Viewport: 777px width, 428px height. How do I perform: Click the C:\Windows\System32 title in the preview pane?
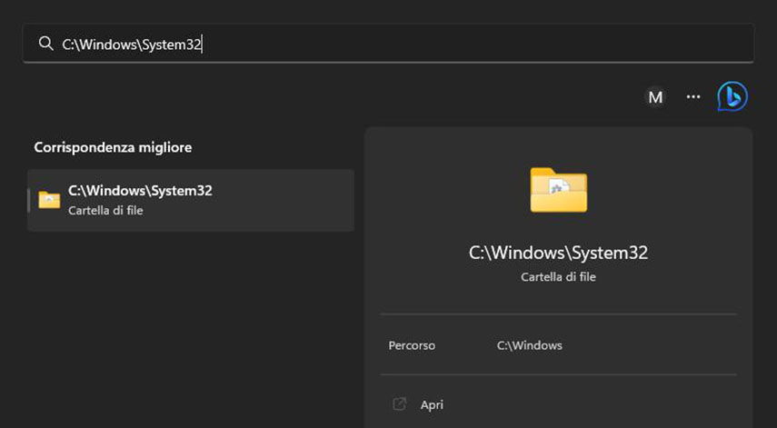(558, 253)
